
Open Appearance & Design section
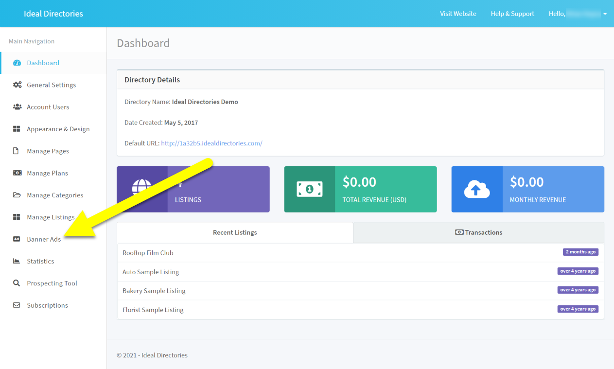click(x=53, y=129)
